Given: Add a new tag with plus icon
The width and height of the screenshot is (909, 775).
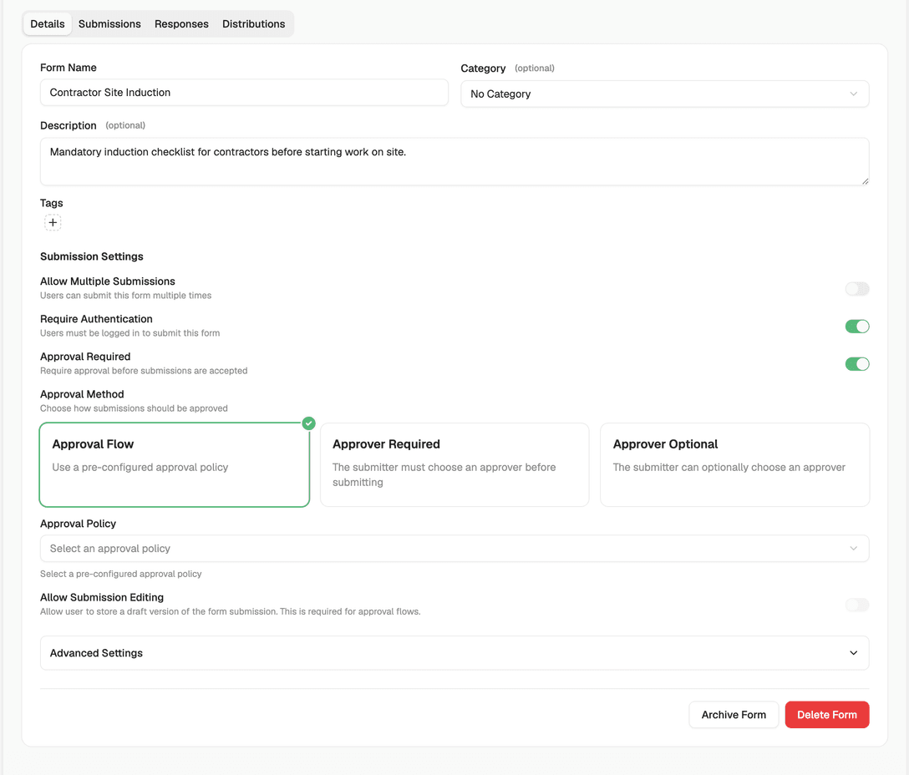Looking at the screenshot, I should [53, 223].
